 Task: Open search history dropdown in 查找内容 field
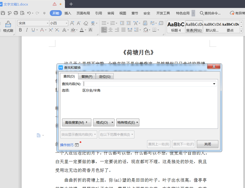coord(214,84)
